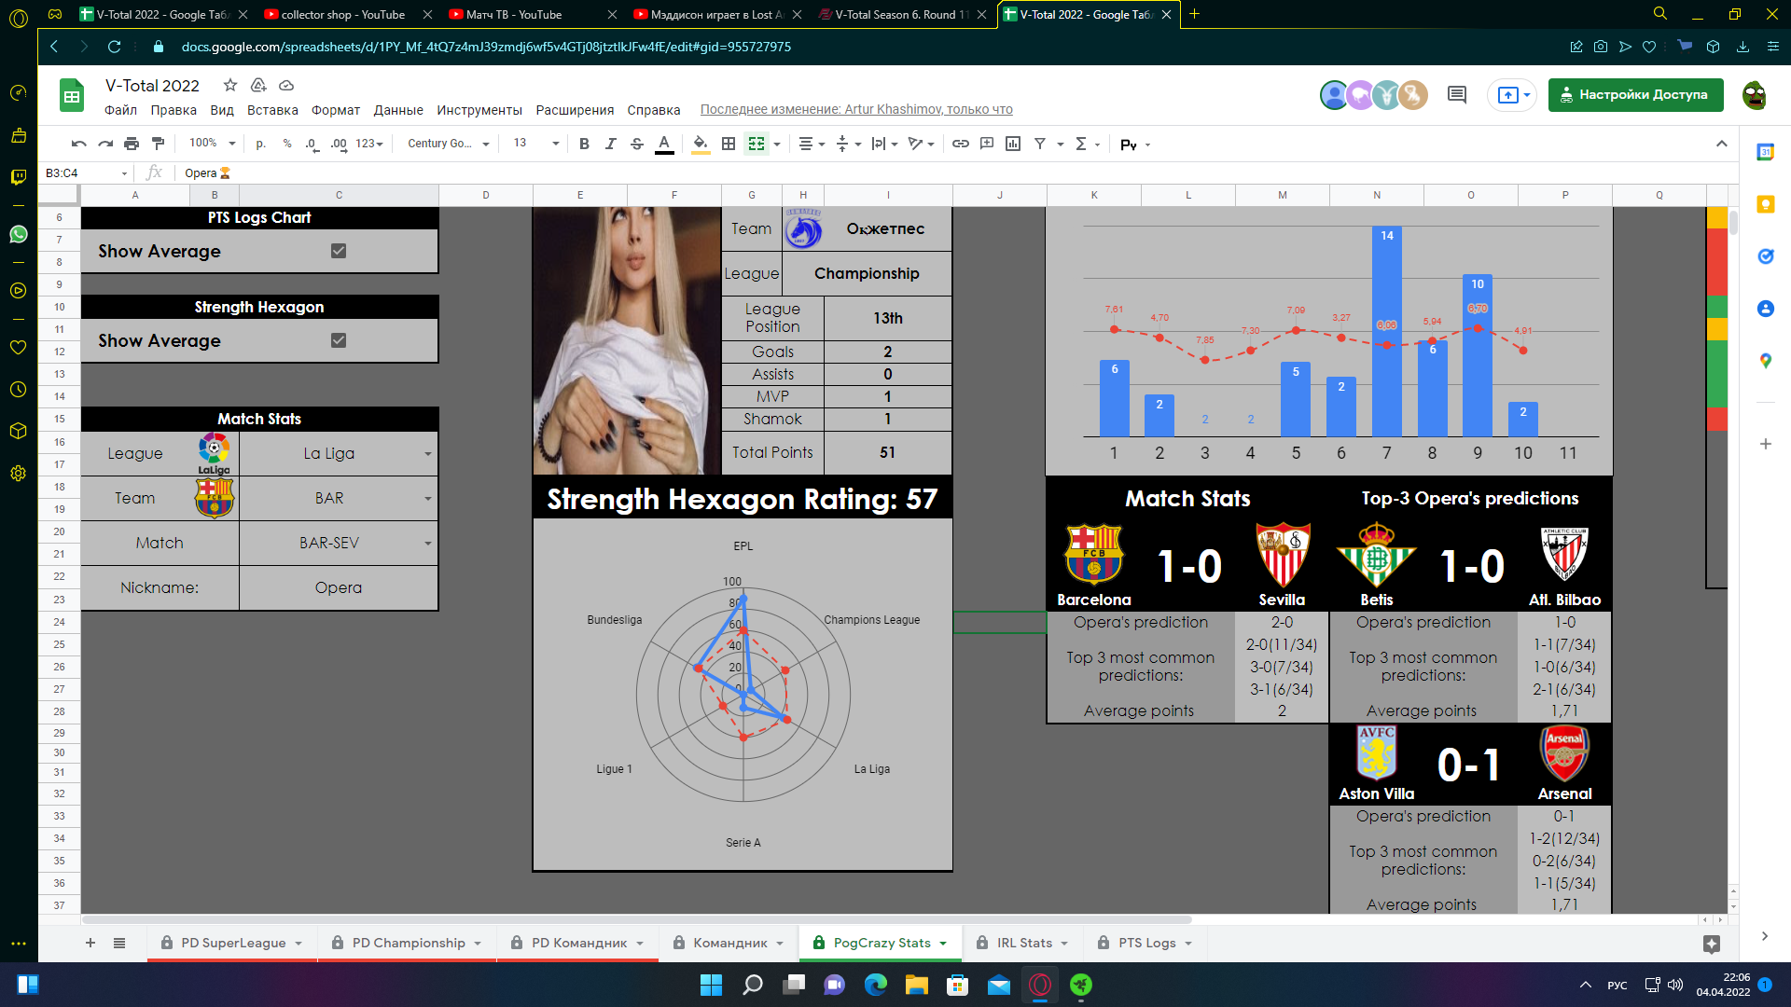Click the Настройки Доступа share button

tap(1635, 94)
